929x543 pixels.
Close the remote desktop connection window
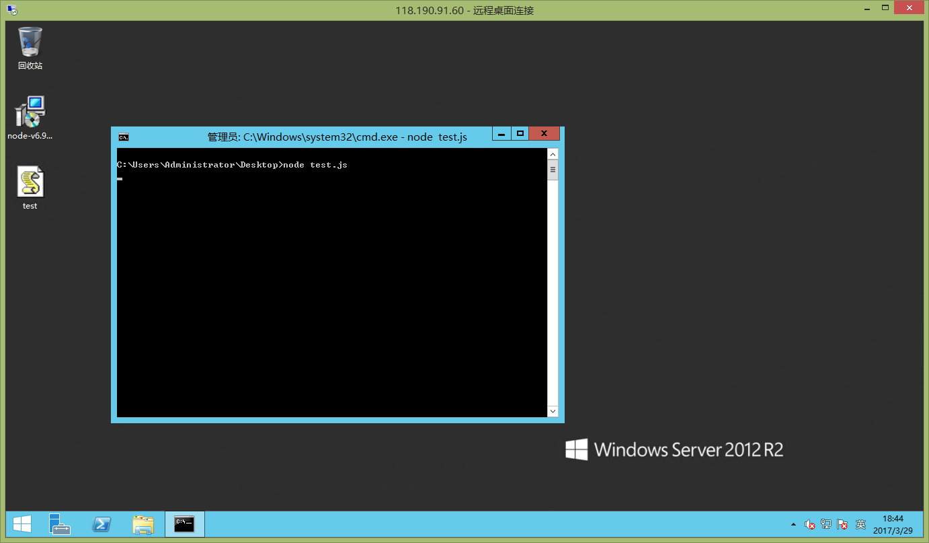click(x=910, y=9)
